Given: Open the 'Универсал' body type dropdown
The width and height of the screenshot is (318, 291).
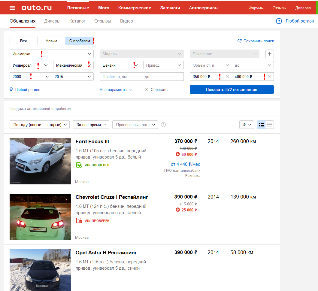Looking at the screenshot, I should click(30, 65).
